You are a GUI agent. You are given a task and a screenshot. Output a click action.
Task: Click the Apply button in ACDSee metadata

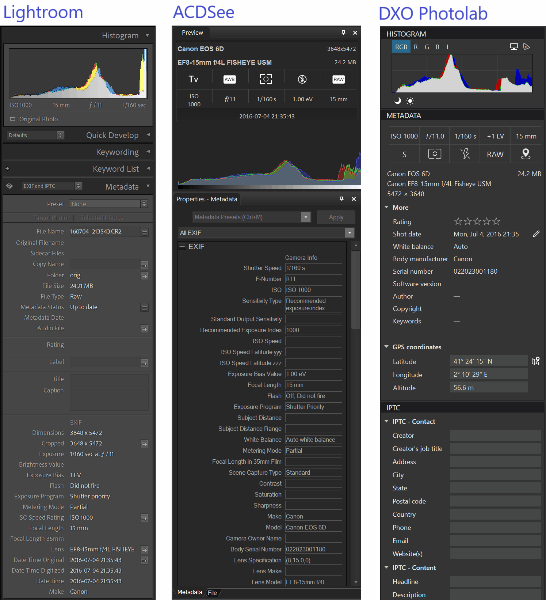click(336, 217)
